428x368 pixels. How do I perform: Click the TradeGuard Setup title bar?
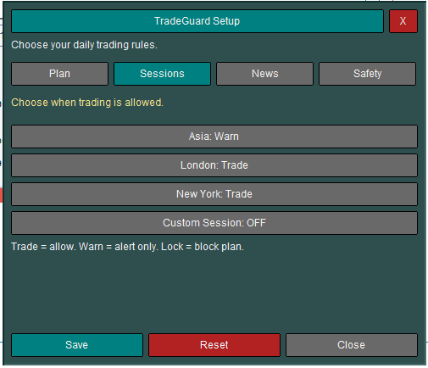click(197, 21)
